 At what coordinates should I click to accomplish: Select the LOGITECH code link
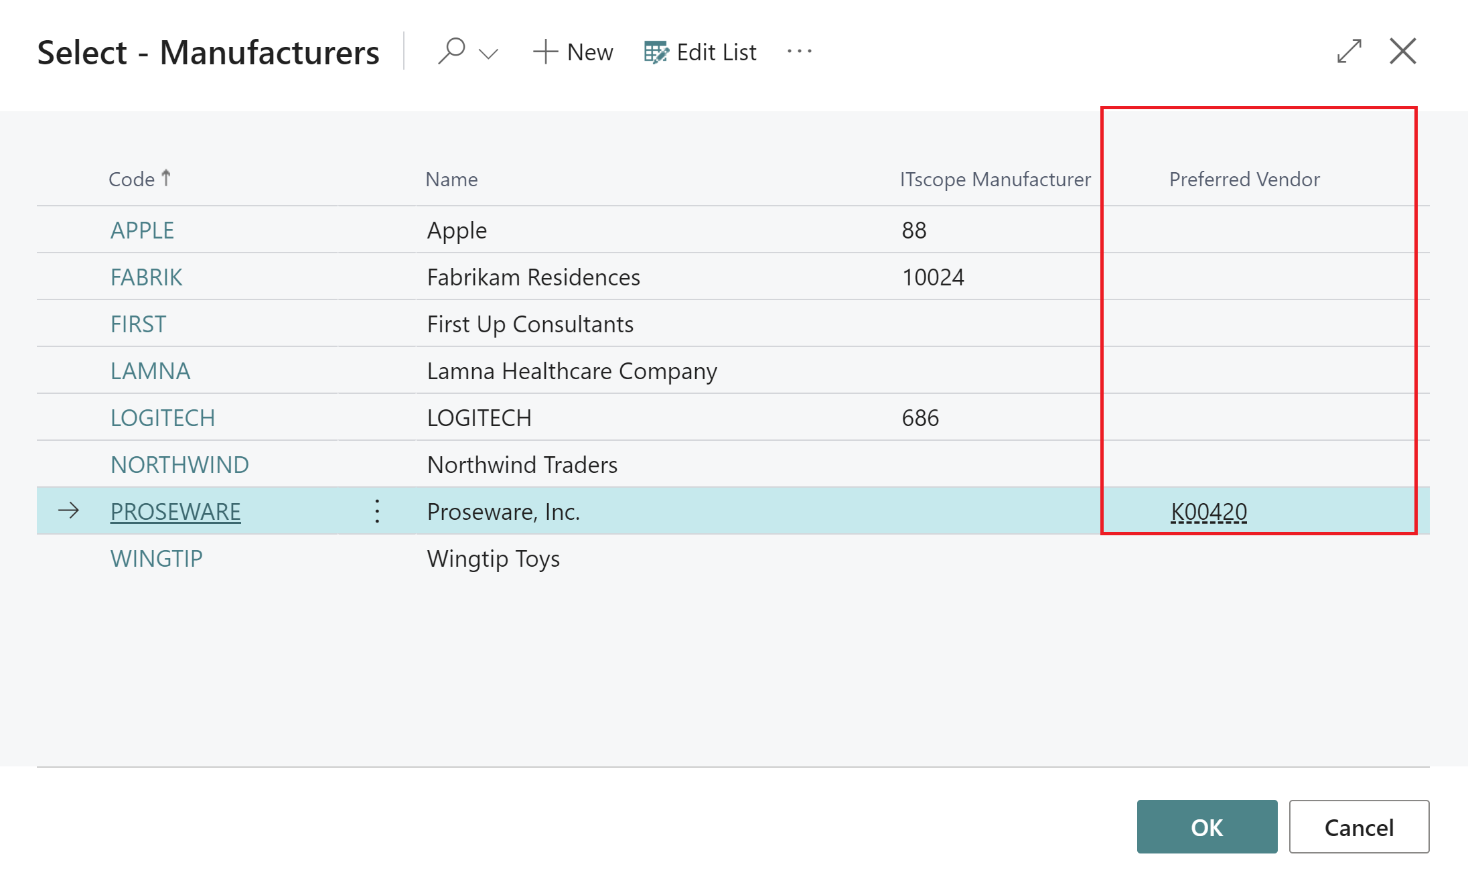coord(163,417)
